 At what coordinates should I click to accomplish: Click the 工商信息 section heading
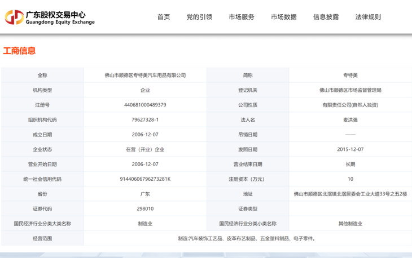19,51
